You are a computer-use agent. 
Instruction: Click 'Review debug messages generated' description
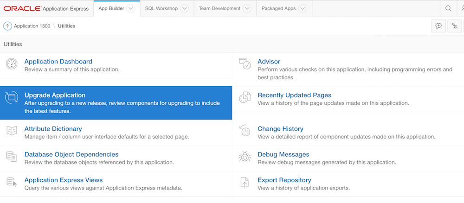click(327, 162)
